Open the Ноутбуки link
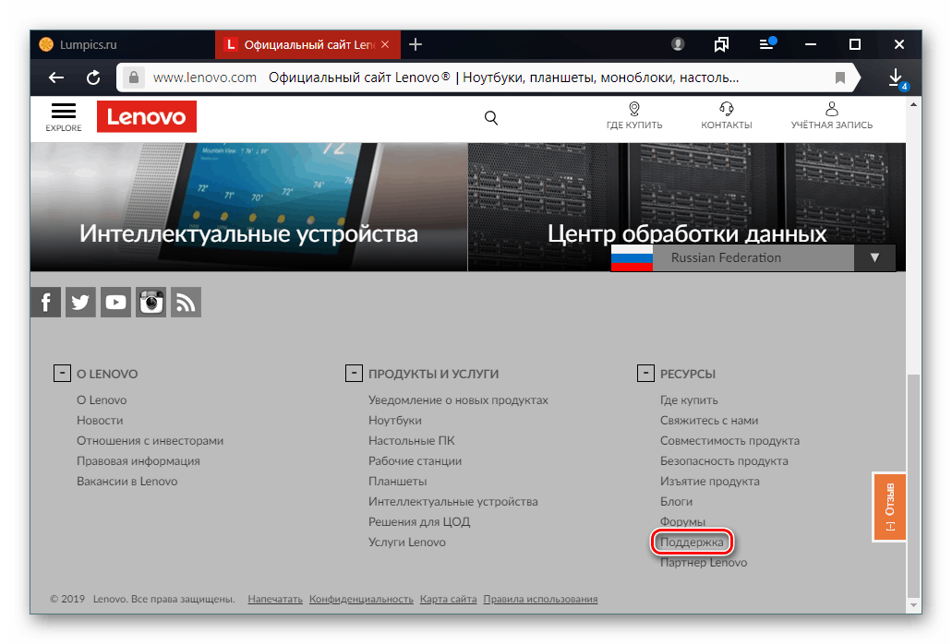This screenshot has width=952, height=644. point(394,420)
